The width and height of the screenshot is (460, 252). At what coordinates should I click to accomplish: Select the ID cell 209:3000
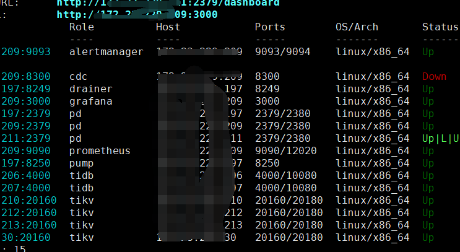pos(26,101)
